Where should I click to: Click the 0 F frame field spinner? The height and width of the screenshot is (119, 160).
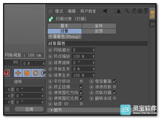click(x=44, y=63)
